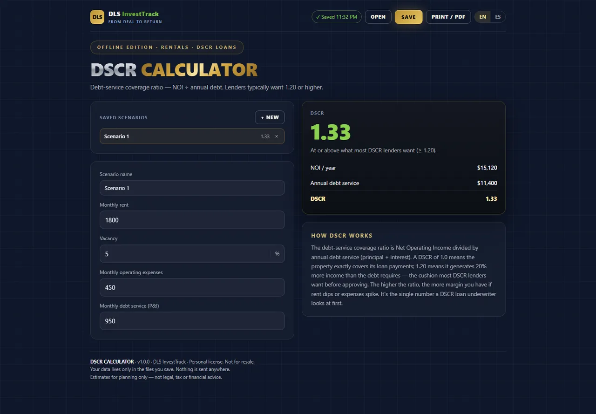Add a scenario with + NEW
Image resolution: width=596 pixels, height=414 pixels.
pyautogui.click(x=270, y=117)
